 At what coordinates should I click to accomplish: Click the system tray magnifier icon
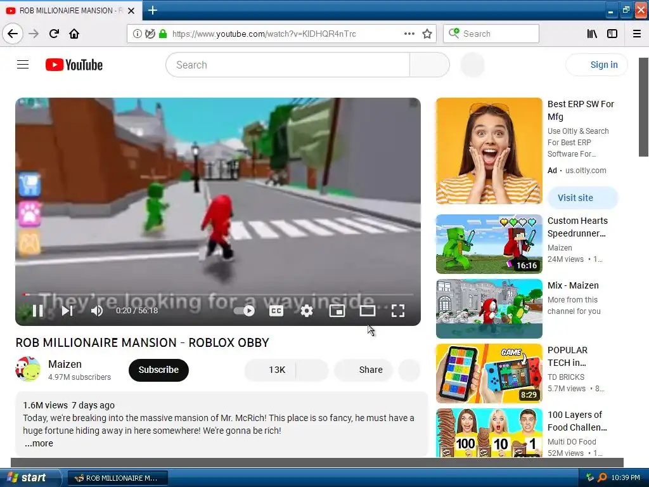point(602,477)
